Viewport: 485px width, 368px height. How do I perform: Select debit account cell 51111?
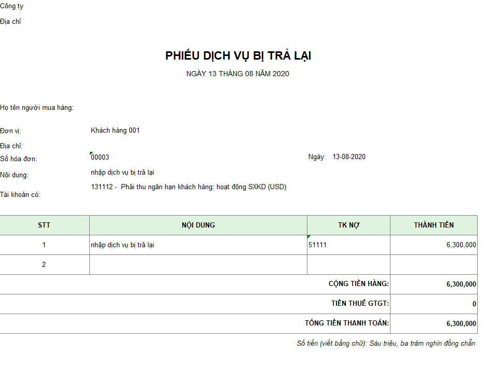tap(317, 245)
